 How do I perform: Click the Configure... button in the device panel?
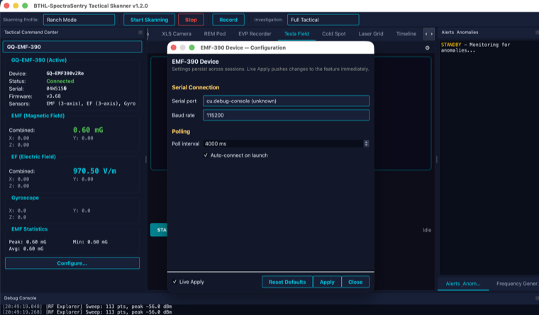click(72, 263)
